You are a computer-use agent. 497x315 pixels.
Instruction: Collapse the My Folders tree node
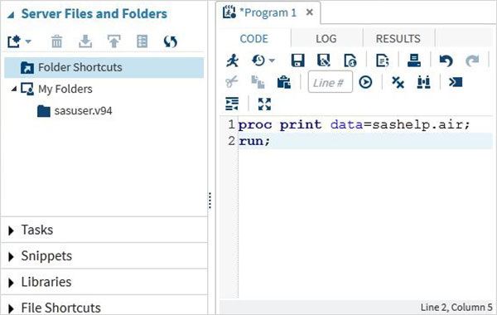pyautogui.click(x=13, y=90)
